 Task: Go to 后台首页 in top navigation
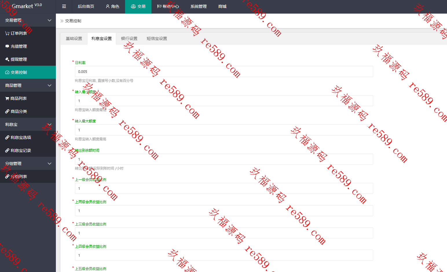86,6
